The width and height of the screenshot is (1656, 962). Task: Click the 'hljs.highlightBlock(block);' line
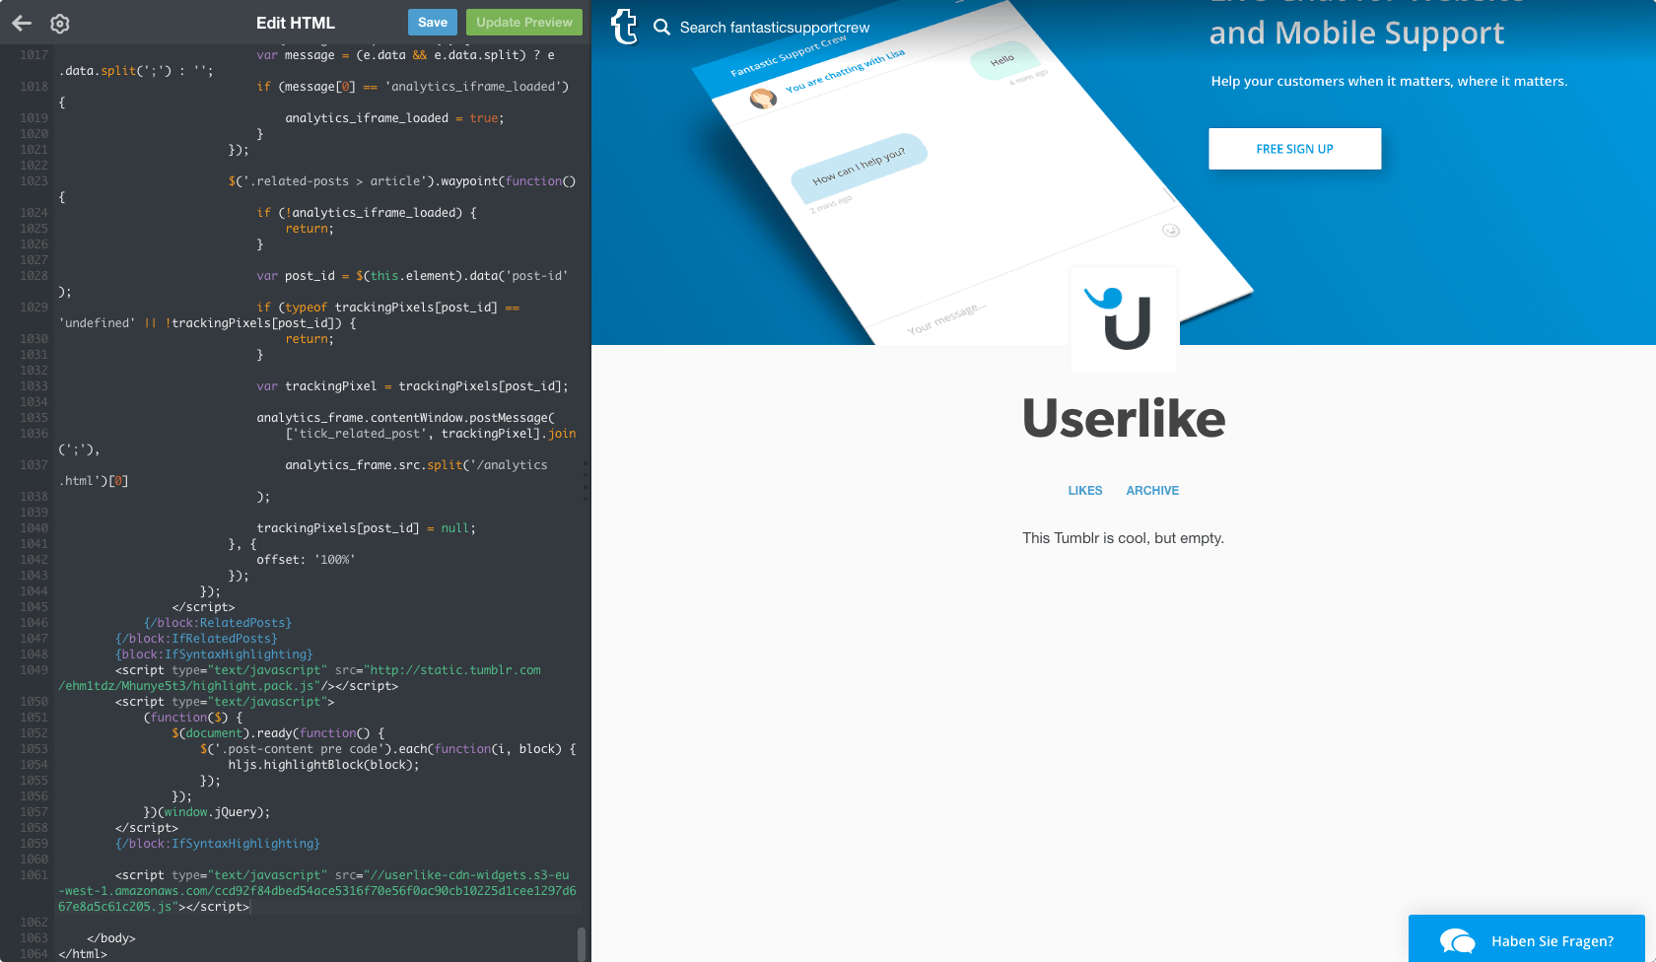tap(323, 765)
